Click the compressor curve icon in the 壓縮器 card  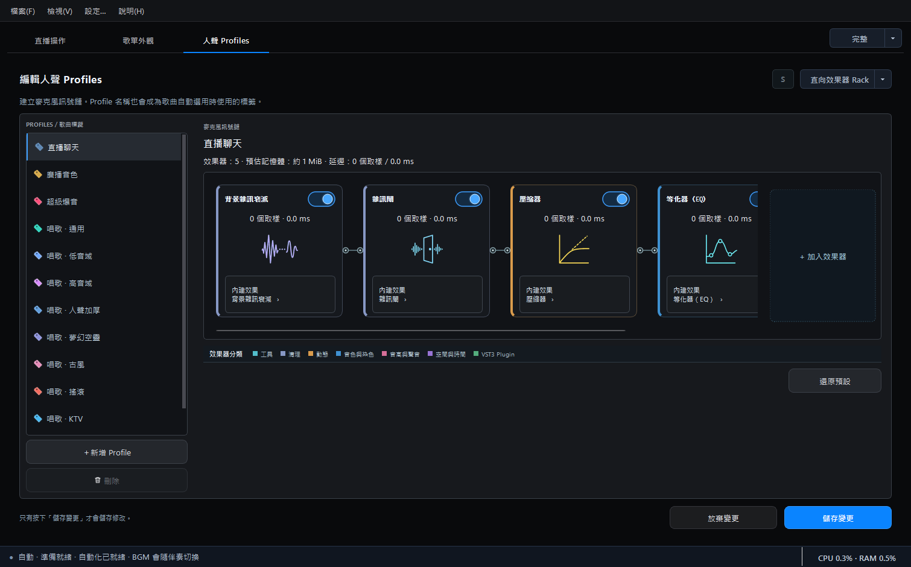(574, 249)
